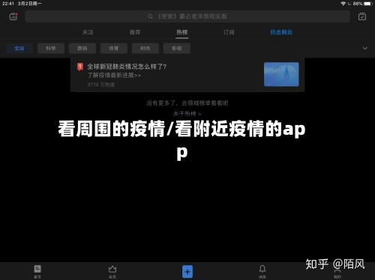
Task: Click the battery indicator in the status bar
Action: [369, 4]
